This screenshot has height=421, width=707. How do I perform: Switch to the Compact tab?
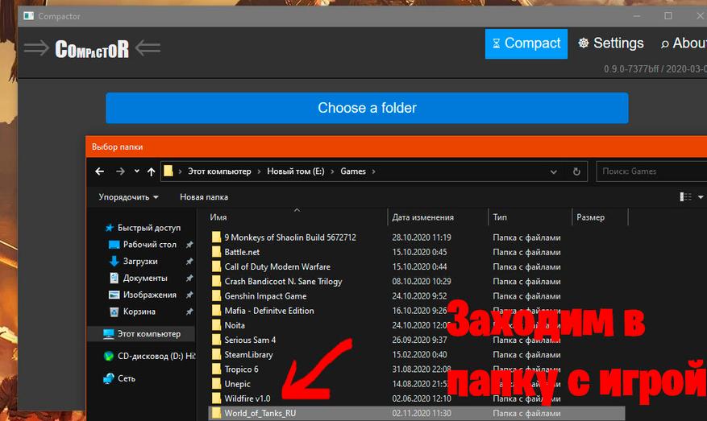coord(526,43)
